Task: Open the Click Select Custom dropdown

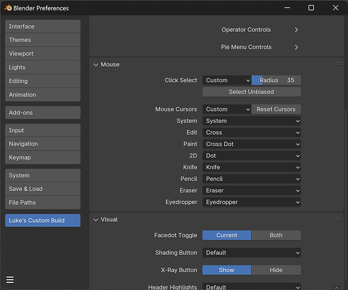Action: pos(227,80)
